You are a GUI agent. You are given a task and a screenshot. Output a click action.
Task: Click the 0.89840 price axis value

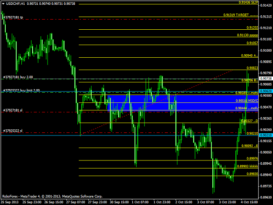[266, 175]
